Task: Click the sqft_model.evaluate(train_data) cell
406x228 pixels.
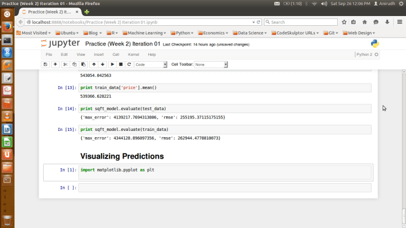Action: pos(225,130)
